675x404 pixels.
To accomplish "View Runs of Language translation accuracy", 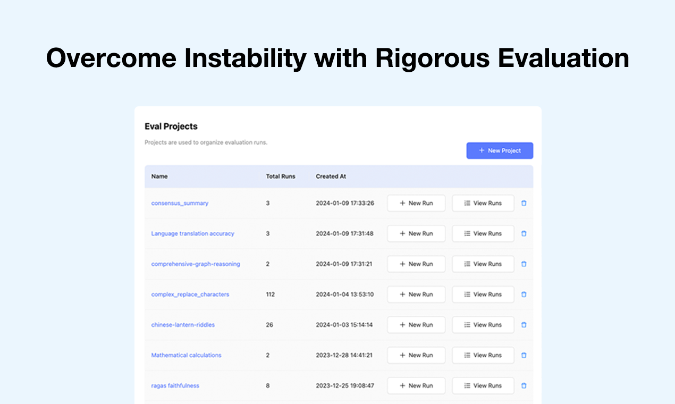I will (483, 233).
